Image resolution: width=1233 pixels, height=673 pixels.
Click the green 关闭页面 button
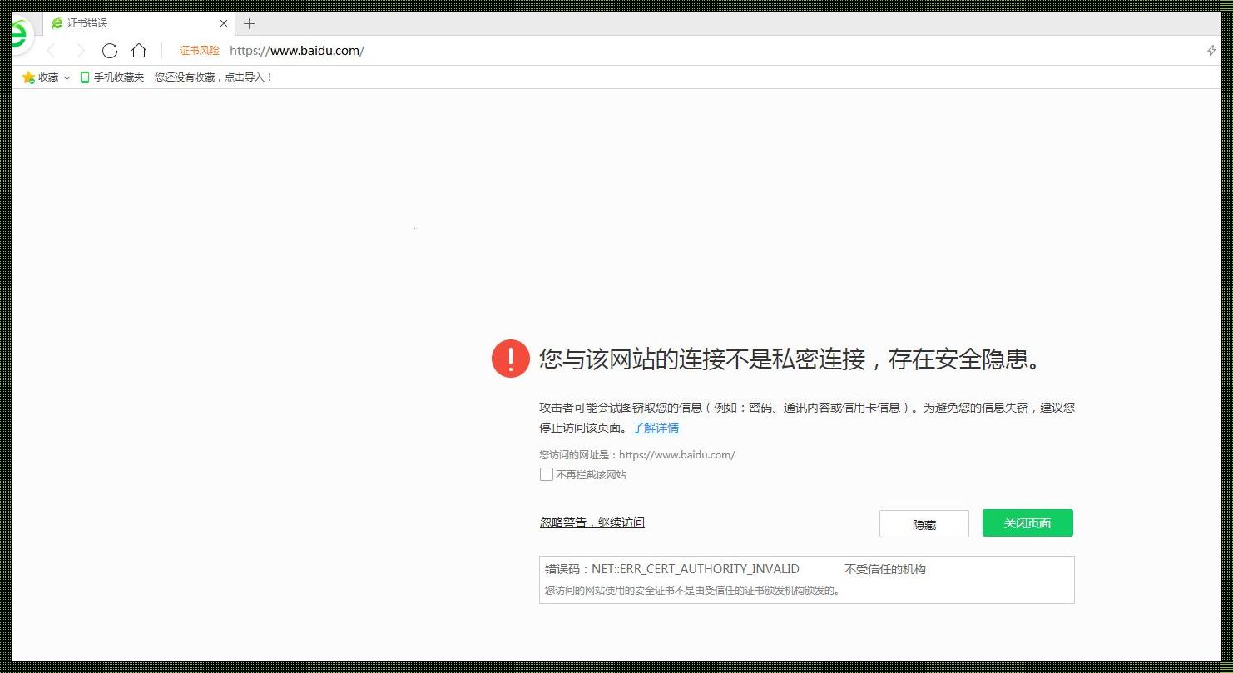[1027, 523]
